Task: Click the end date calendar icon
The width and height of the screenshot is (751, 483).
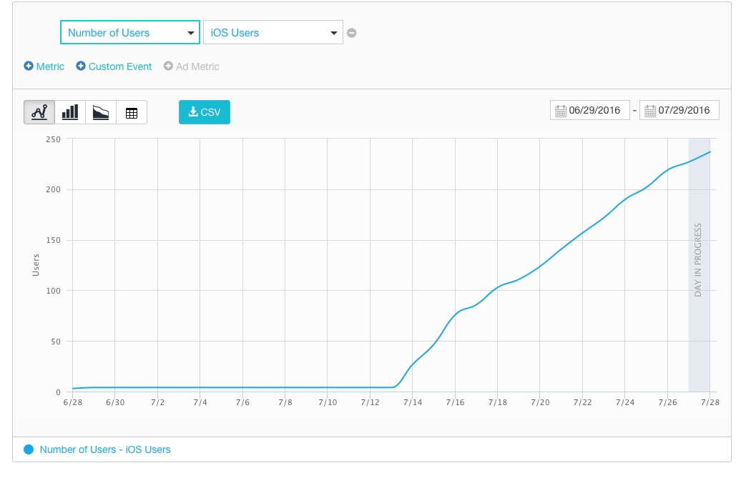Action: 649,111
